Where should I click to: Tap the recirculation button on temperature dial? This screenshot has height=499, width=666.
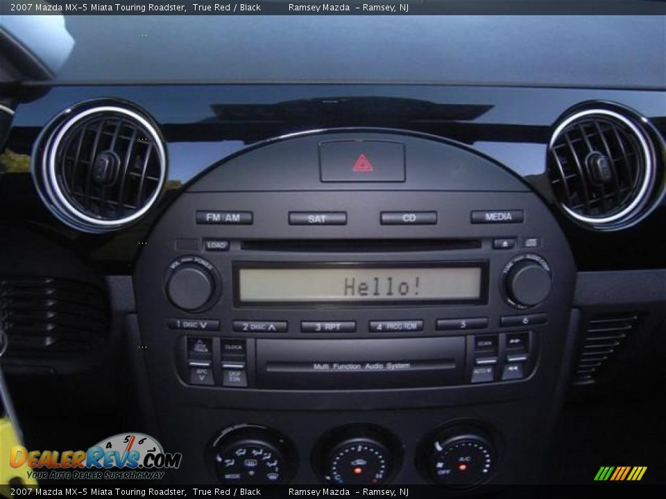tap(358, 462)
